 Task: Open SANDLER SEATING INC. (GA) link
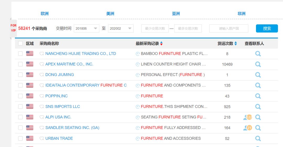[x=72, y=128]
